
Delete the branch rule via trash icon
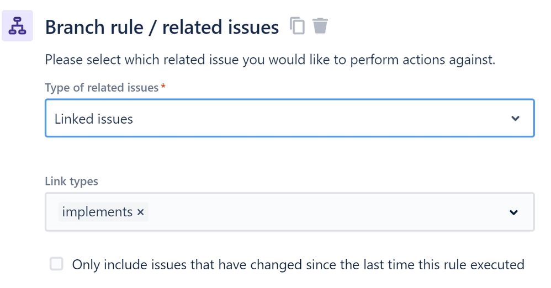(x=320, y=25)
